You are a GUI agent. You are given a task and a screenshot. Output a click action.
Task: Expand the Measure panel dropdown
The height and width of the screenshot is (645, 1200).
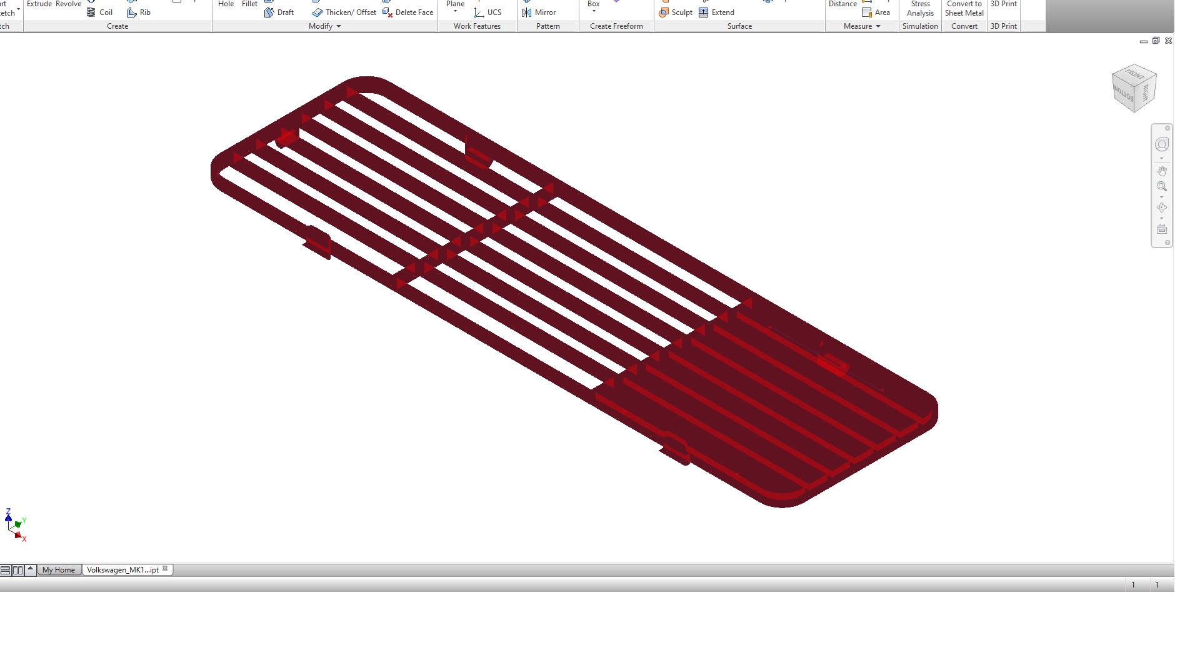pos(878,26)
